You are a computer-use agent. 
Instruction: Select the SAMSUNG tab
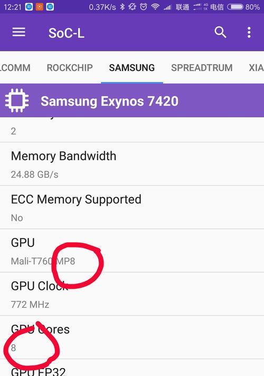(132, 68)
